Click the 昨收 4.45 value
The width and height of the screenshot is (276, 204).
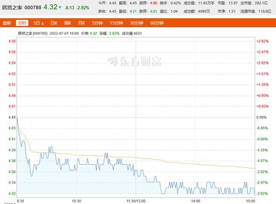click(x=113, y=11)
